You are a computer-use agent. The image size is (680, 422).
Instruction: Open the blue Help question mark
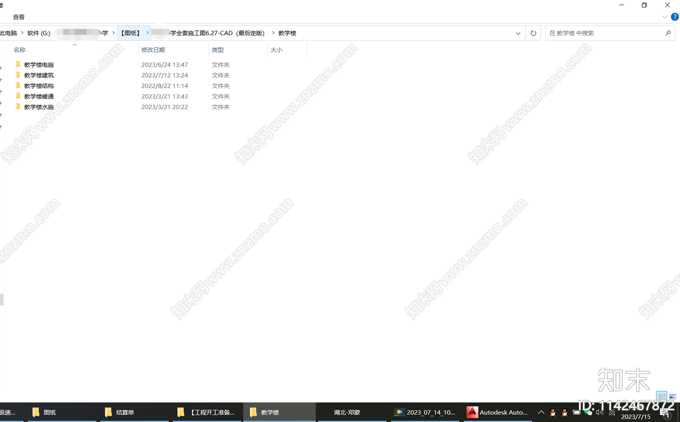click(x=674, y=17)
